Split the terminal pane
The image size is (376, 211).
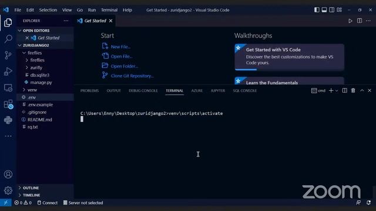[345, 91]
